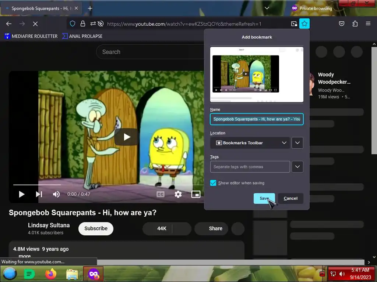Image resolution: width=377 pixels, height=282 pixels.
Task: Open Lindsay Sultana channel link
Action: coord(49,225)
